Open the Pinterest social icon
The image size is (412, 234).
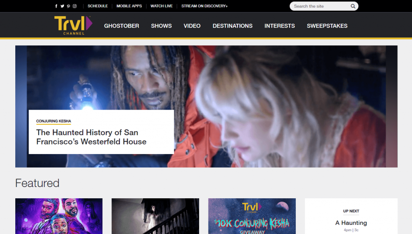tap(68, 6)
